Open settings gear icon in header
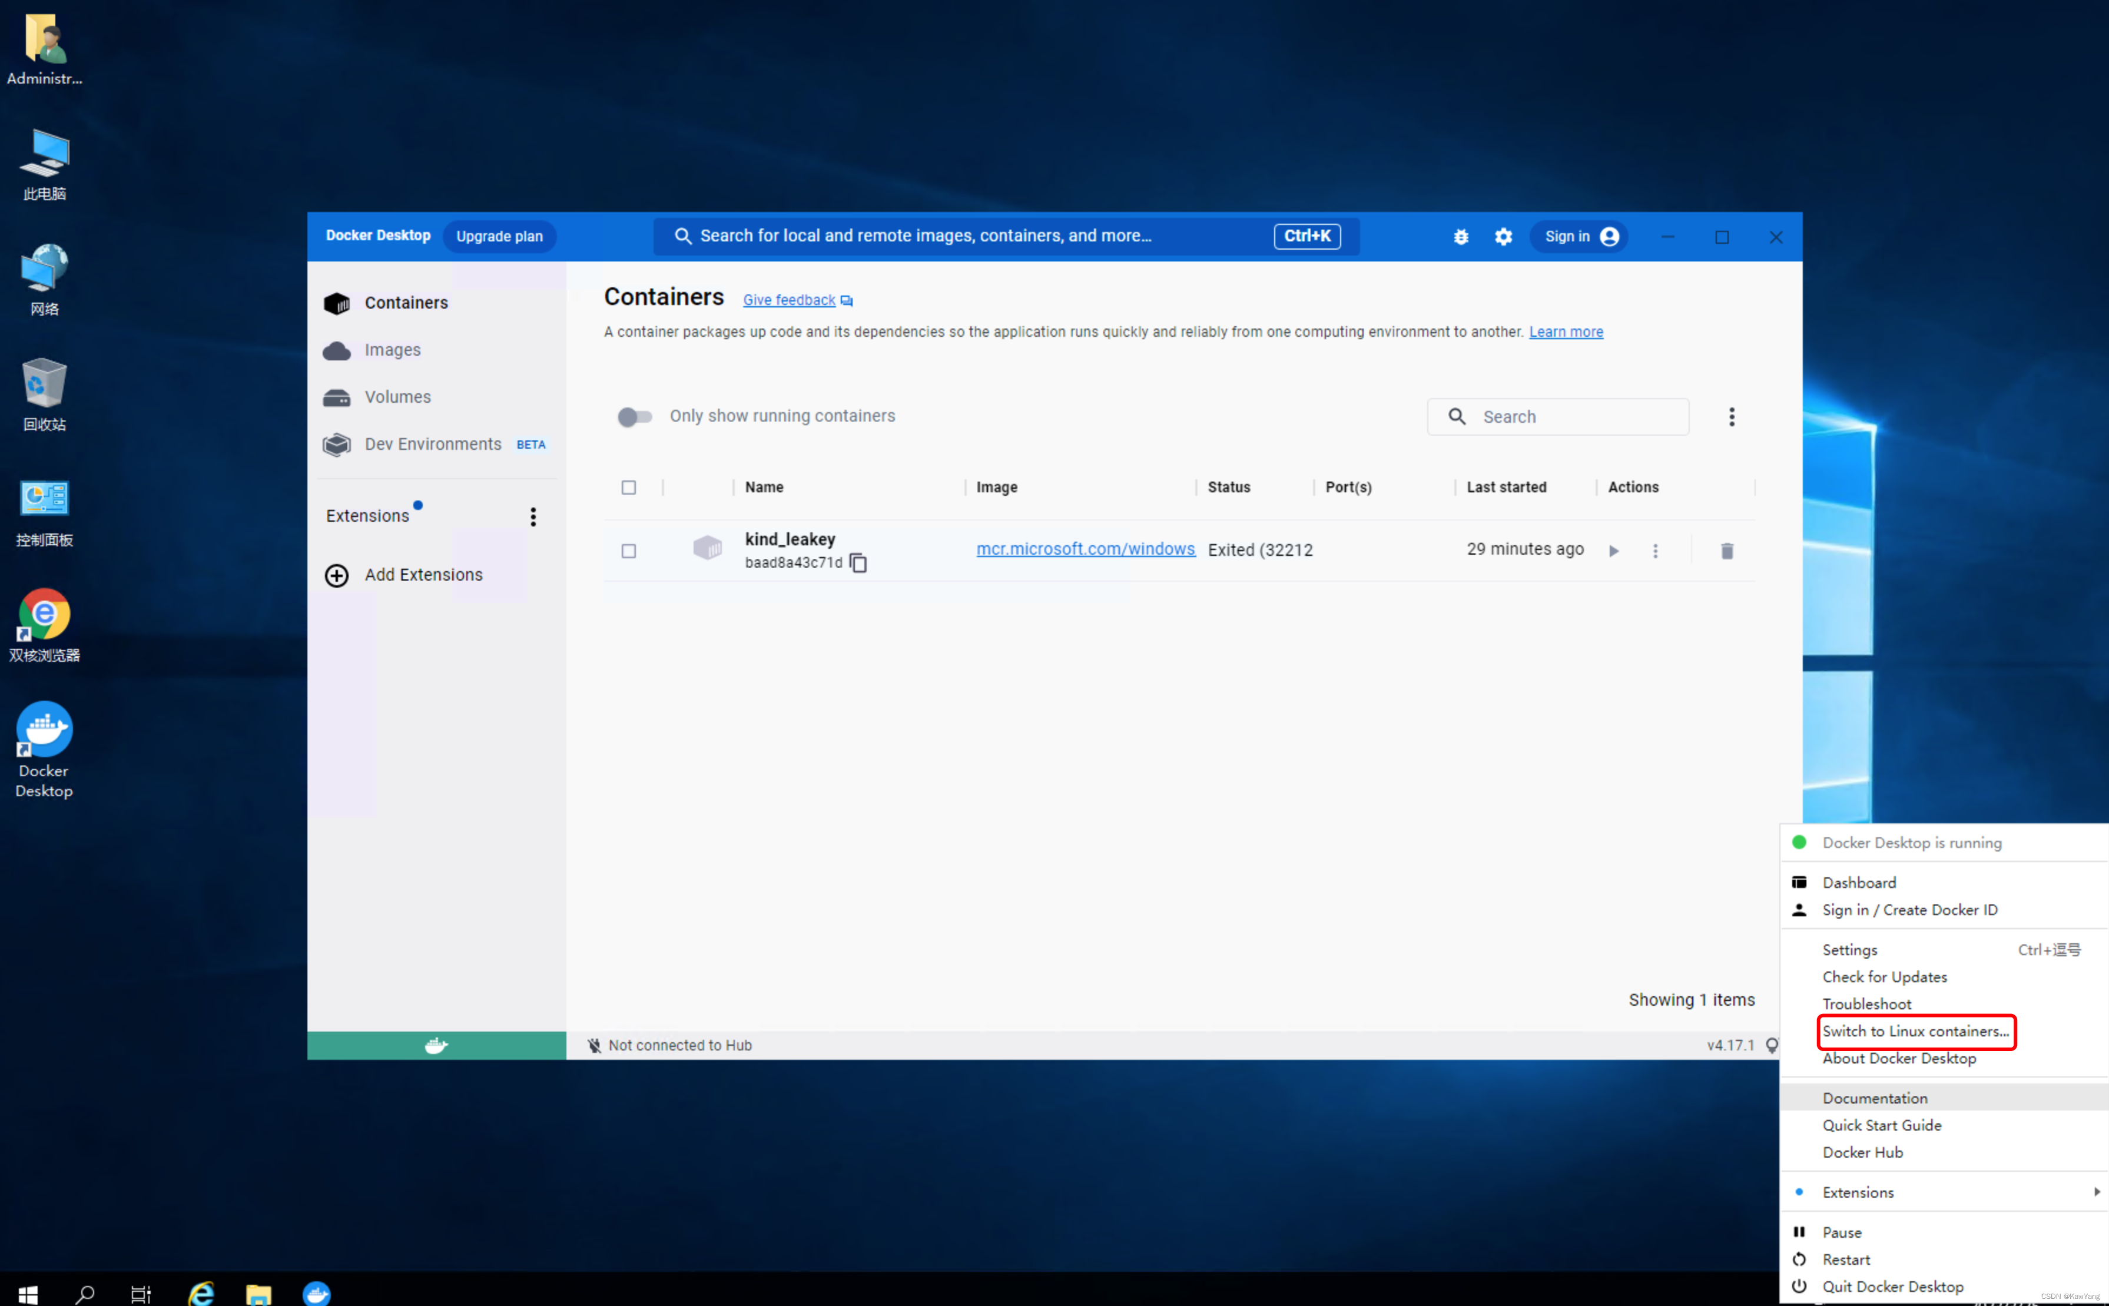 pyautogui.click(x=1504, y=237)
